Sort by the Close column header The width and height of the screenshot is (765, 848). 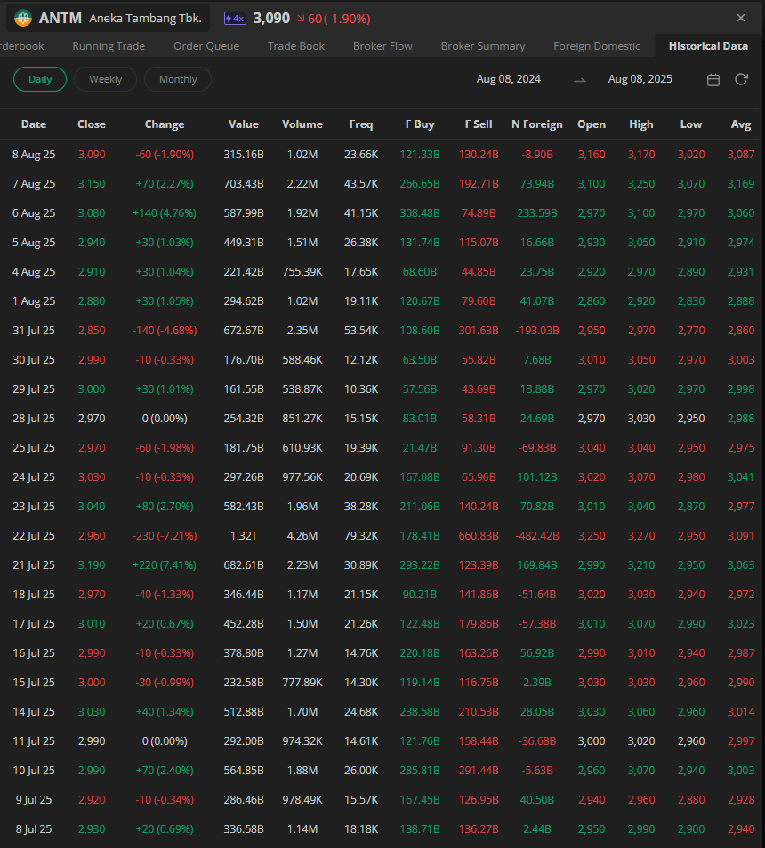coord(92,124)
